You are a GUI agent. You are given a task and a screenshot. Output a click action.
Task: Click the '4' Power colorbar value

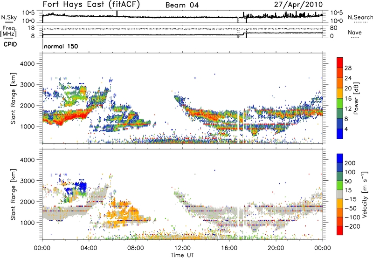[346, 129]
